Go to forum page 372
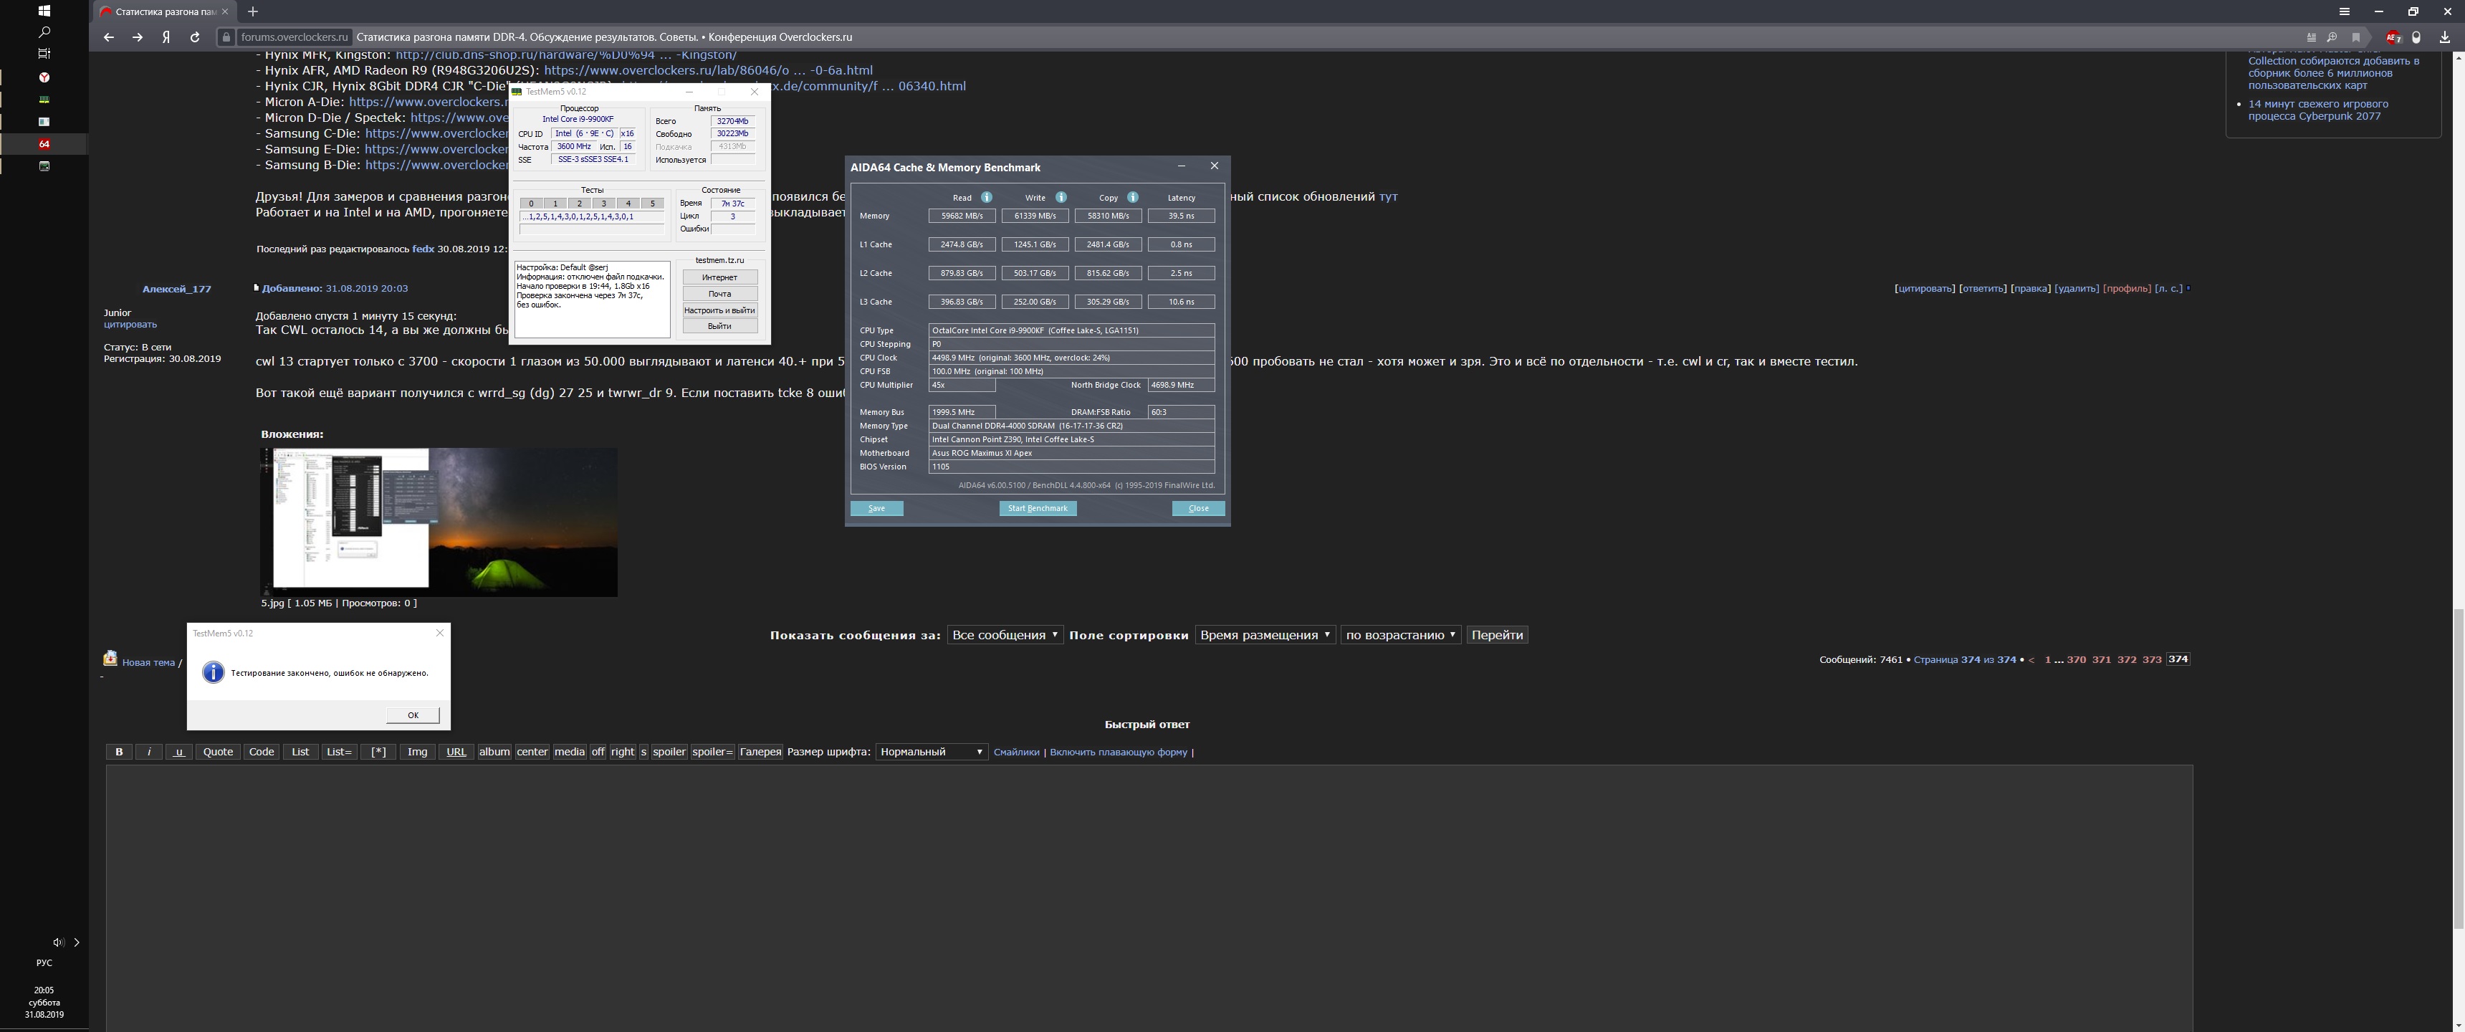Viewport: 2465px width, 1032px height. [x=2126, y=659]
